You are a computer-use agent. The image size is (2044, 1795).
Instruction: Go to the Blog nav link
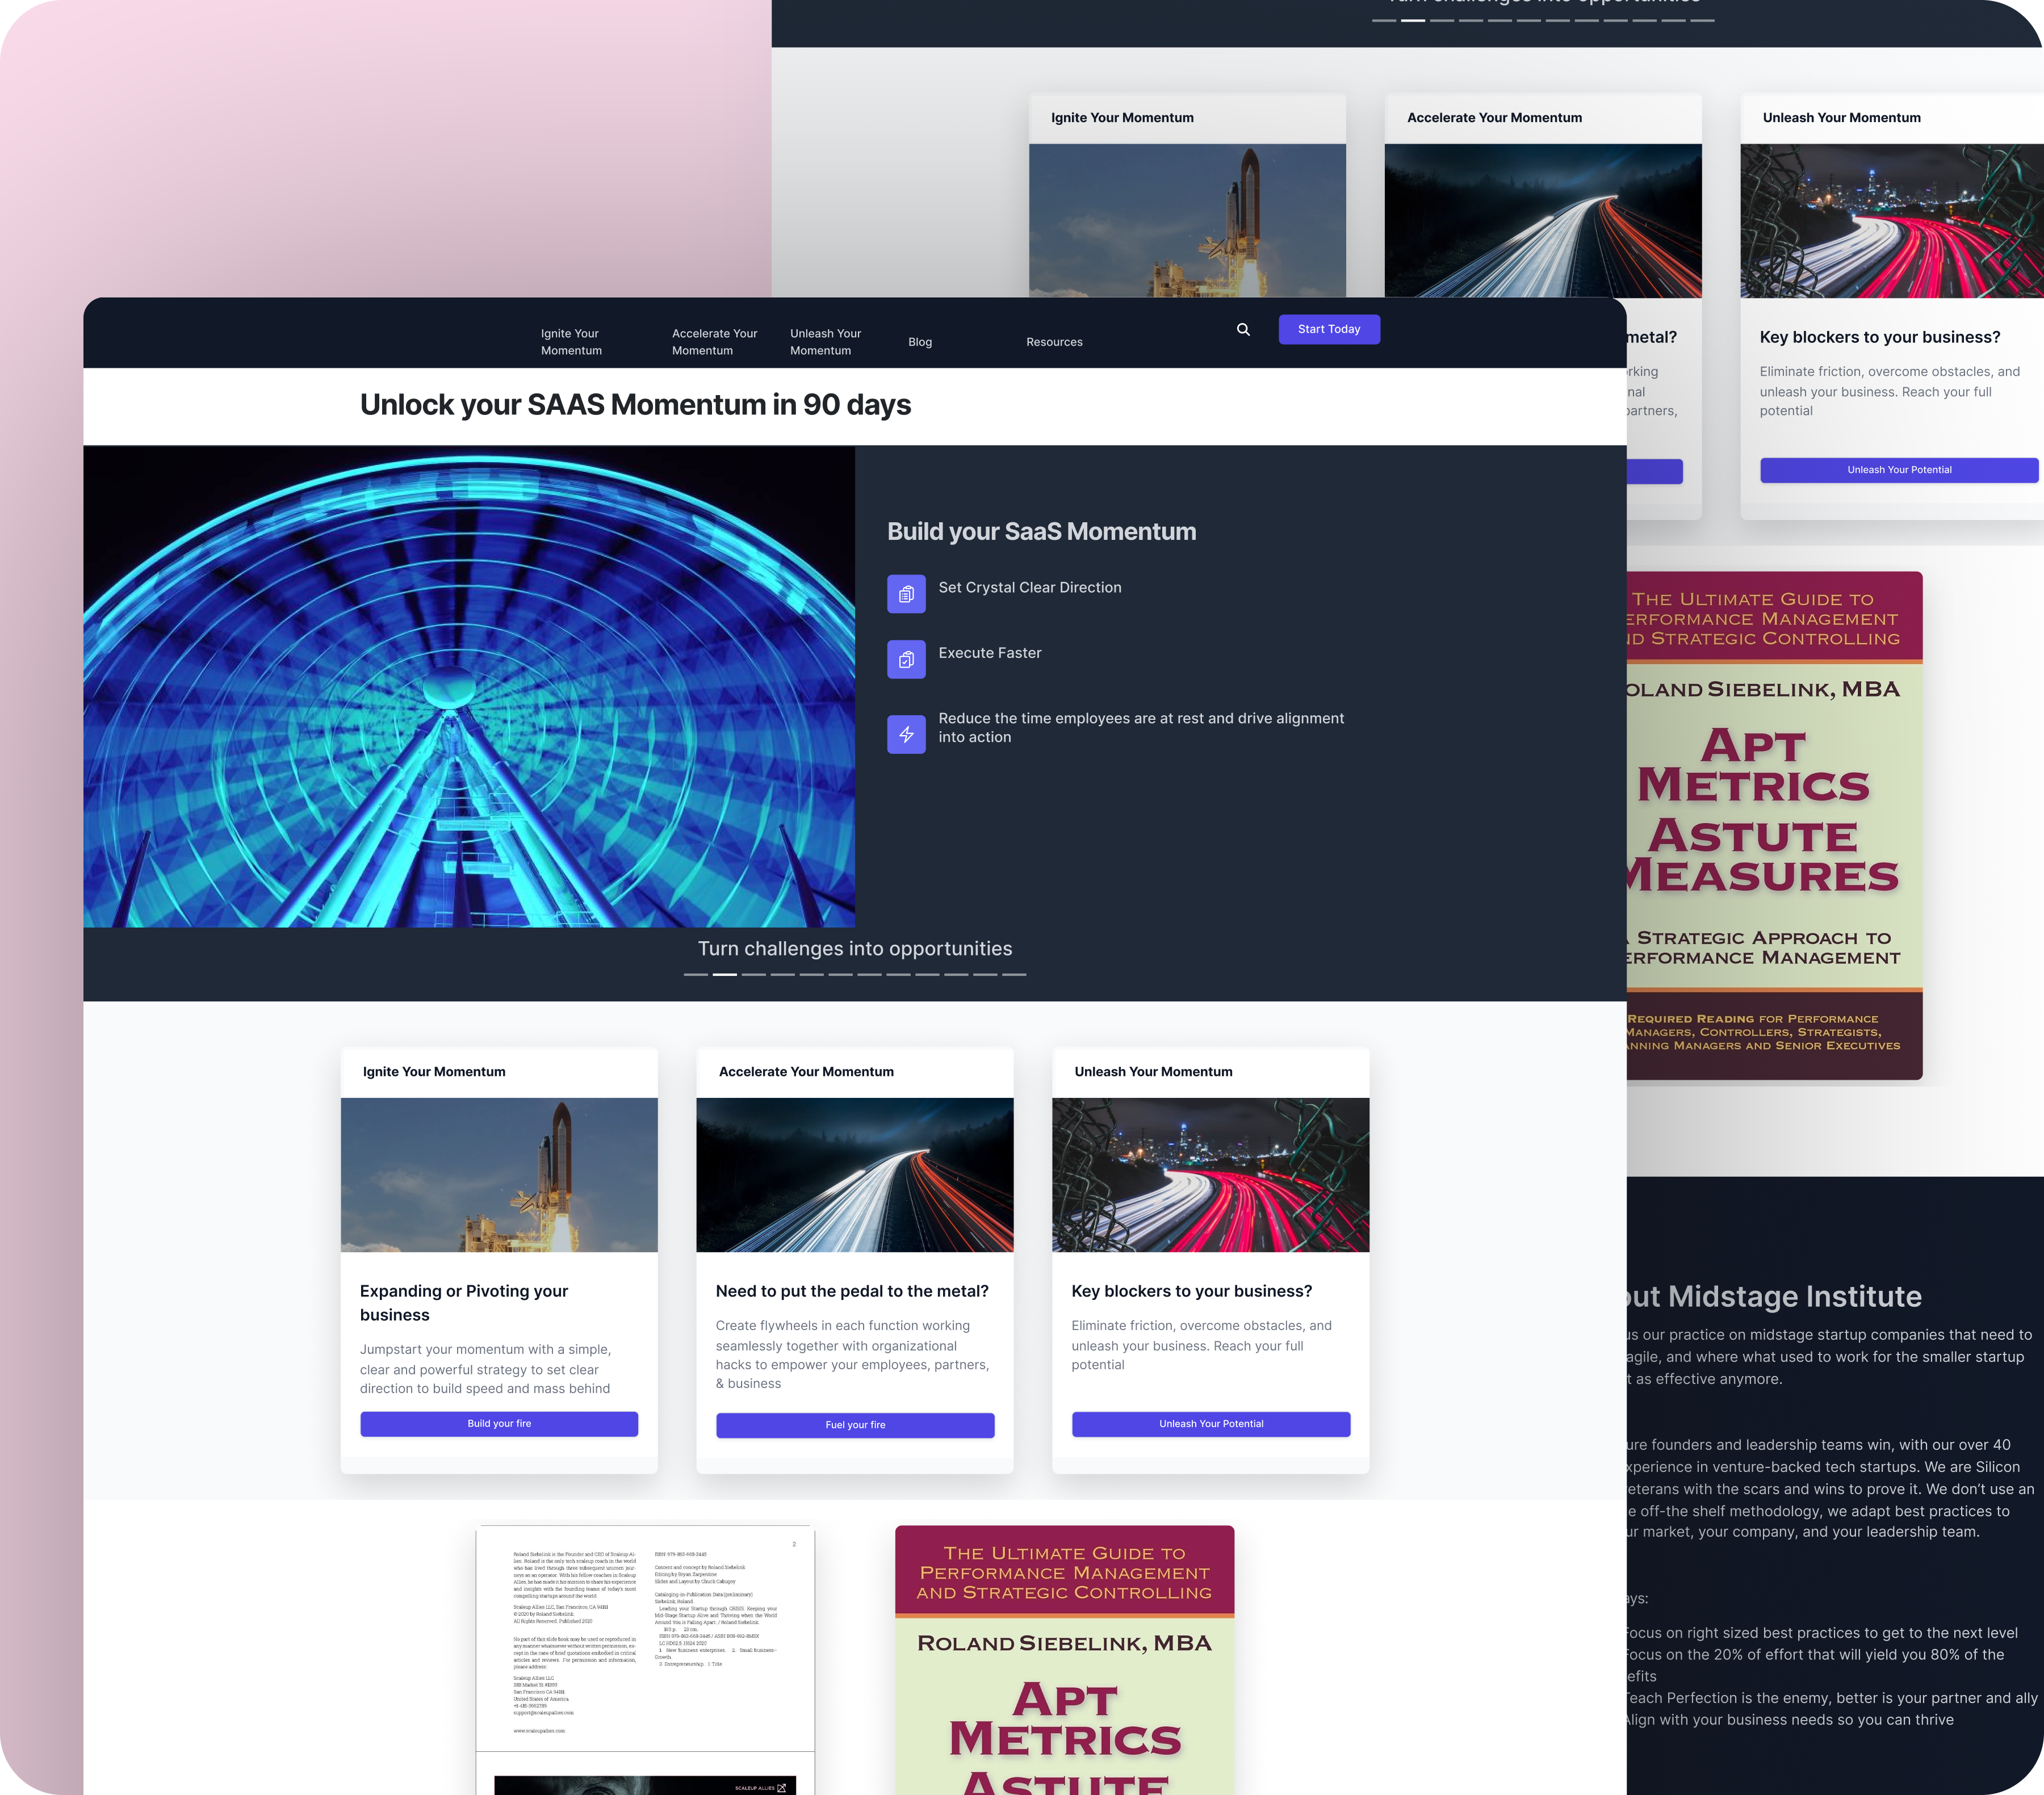tap(919, 342)
